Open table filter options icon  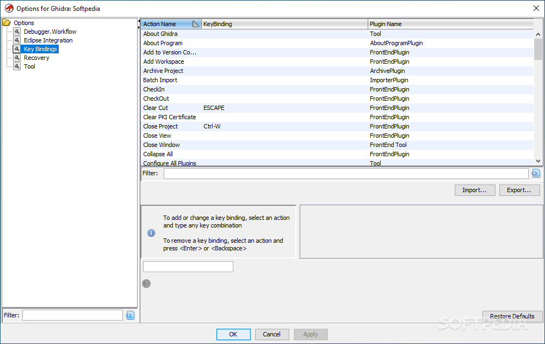pyautogui.click(x=536, y=173)
